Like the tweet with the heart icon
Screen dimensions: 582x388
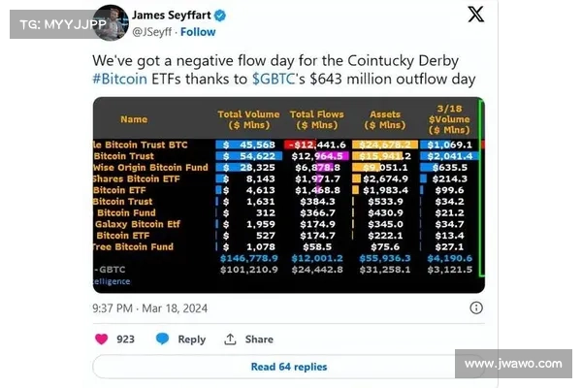[x=102, y=339]
